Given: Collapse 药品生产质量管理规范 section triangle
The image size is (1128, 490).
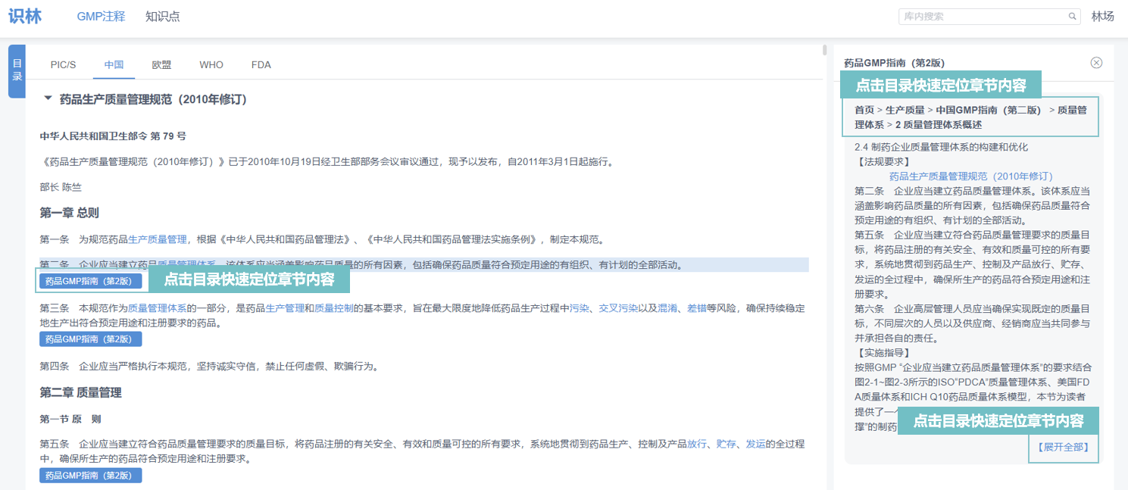Looking at the screenshot, I should click(x=48, y=98).
